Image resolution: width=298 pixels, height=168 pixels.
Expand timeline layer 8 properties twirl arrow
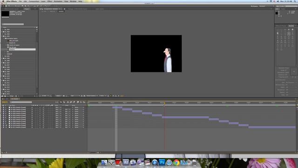coord(2,121)
